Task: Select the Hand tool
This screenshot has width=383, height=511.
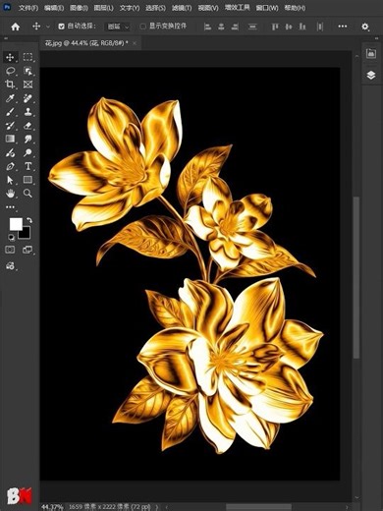Action: [10, 194]
